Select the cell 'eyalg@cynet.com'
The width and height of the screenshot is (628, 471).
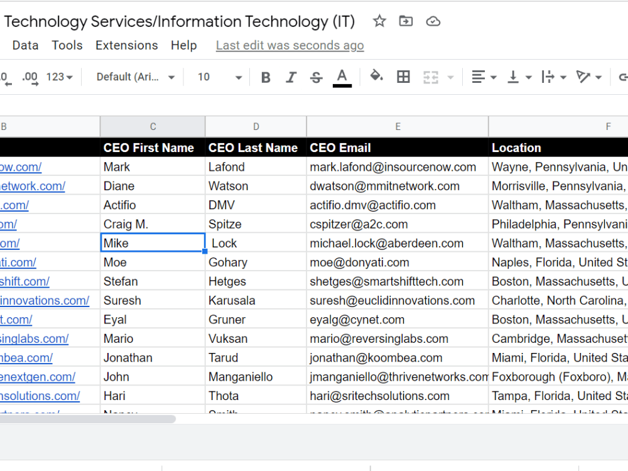tap(398, 320)
